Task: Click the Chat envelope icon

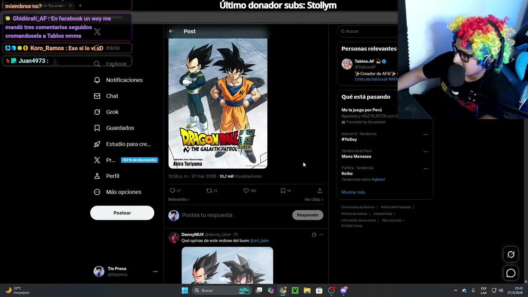Action: point(97,96)
